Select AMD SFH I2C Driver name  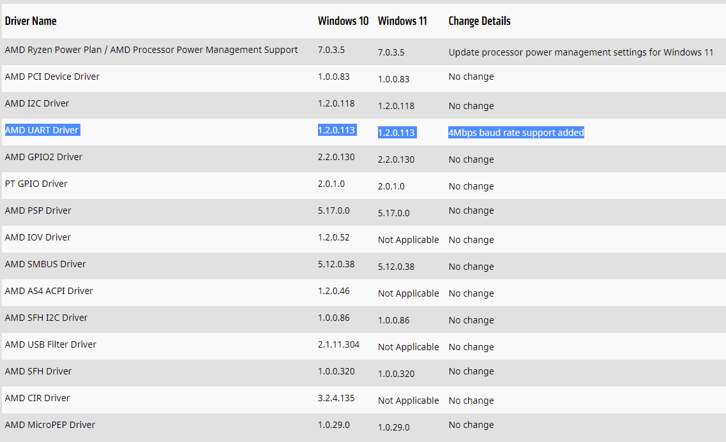[46, 318]
